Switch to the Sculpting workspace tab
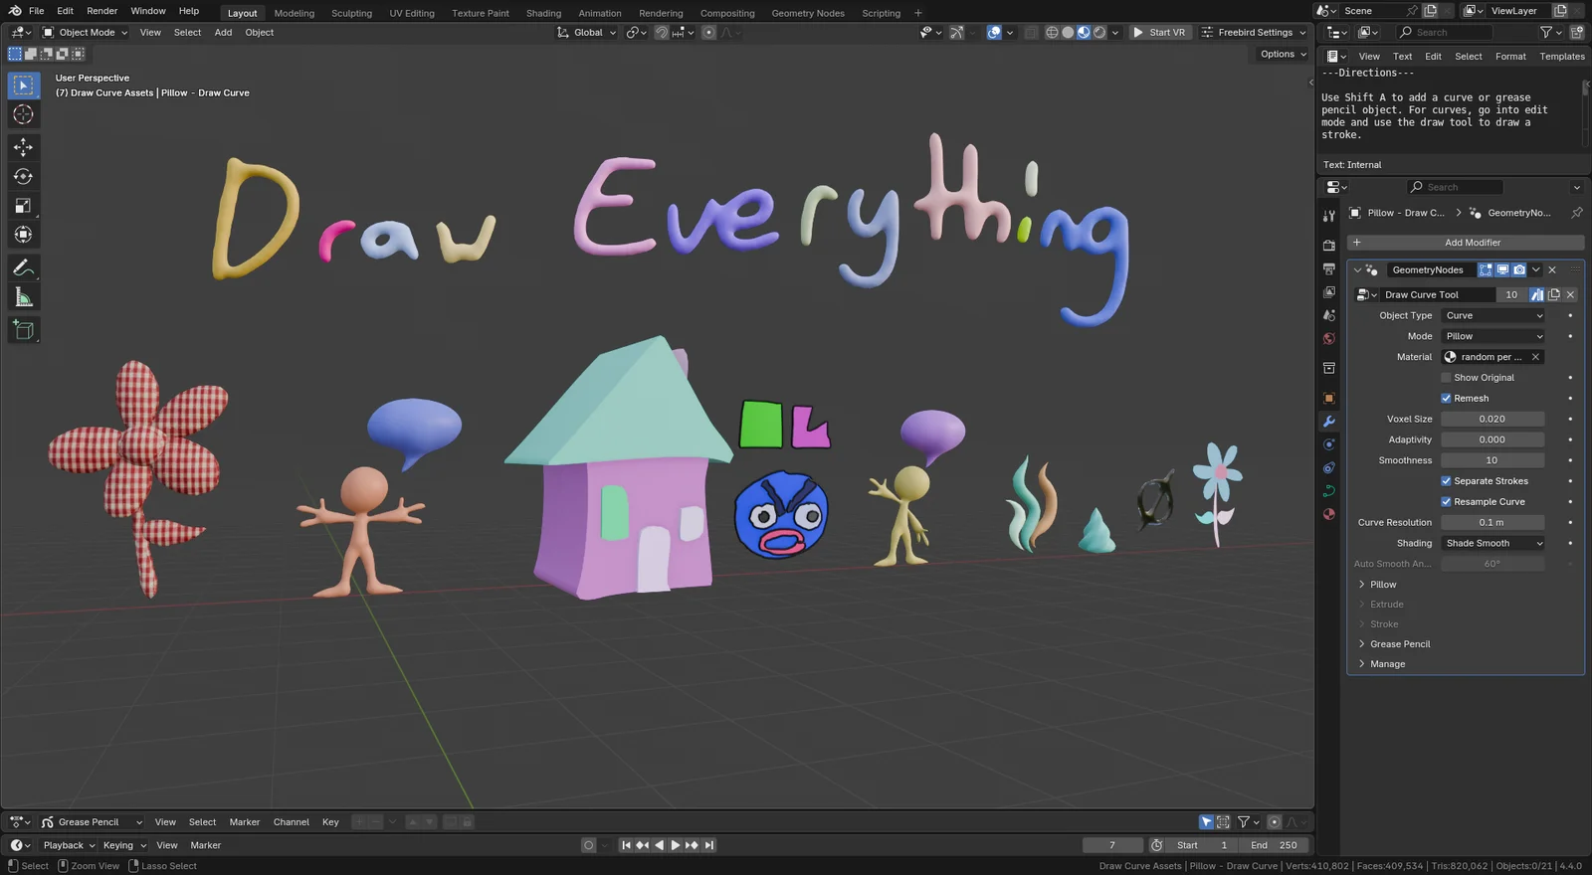The height and width of the screenshot is (875, 1592). tap(351, 13)
